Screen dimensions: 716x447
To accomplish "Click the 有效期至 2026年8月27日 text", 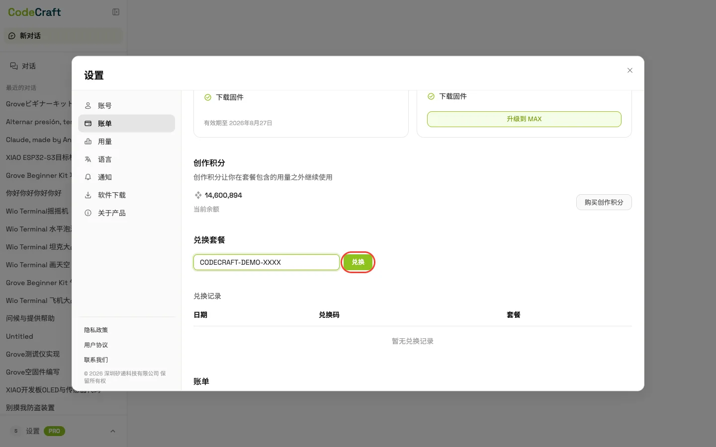I will point(238,123).
